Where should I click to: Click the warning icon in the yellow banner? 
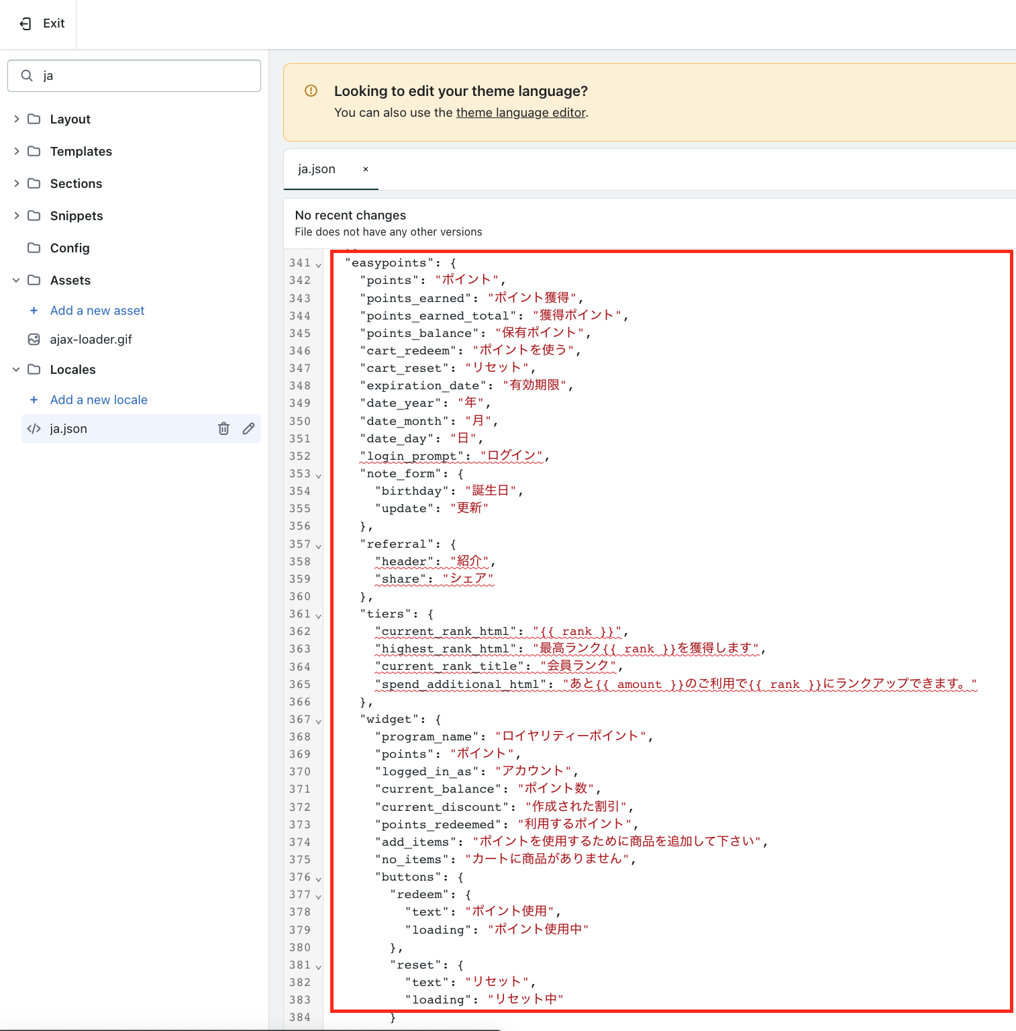[311, 91]
